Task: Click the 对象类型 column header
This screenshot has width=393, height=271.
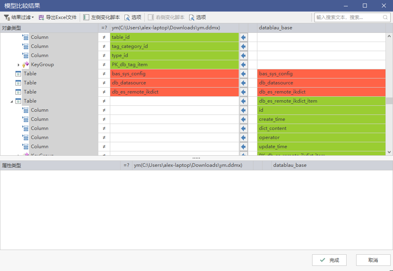Action: (x=49, y=28)
